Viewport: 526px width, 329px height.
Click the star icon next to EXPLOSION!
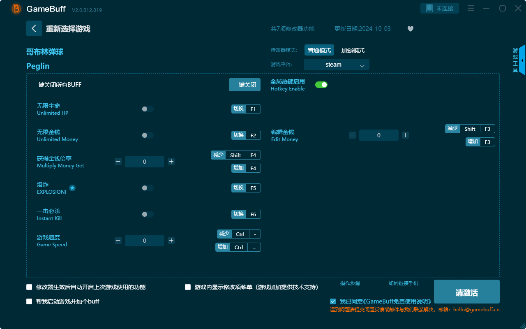pos(72,188)
